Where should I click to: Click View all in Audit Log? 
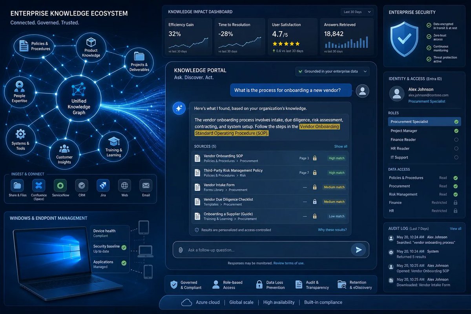click(455, 228)
